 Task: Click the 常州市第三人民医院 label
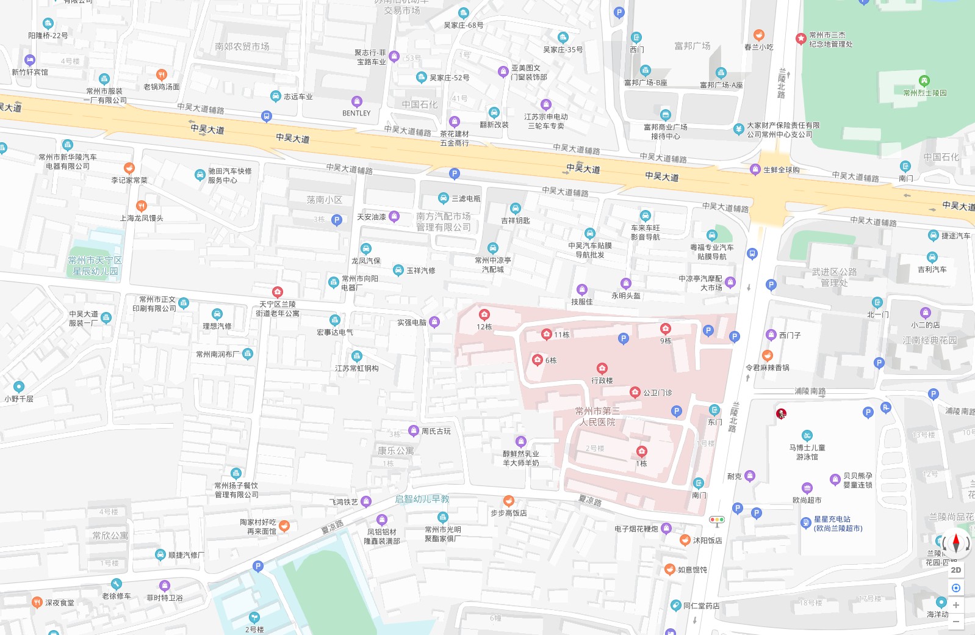(597, 416)
